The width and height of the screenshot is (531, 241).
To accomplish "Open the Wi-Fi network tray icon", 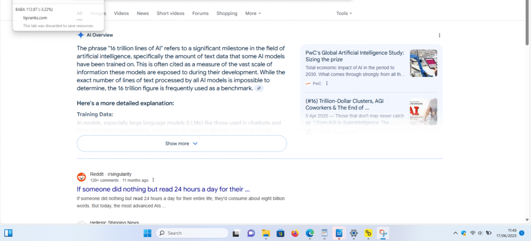I will 473,233.
